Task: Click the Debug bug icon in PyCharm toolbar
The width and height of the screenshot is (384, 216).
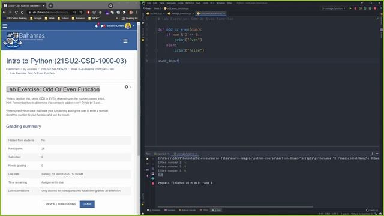Action: [355, 8]
